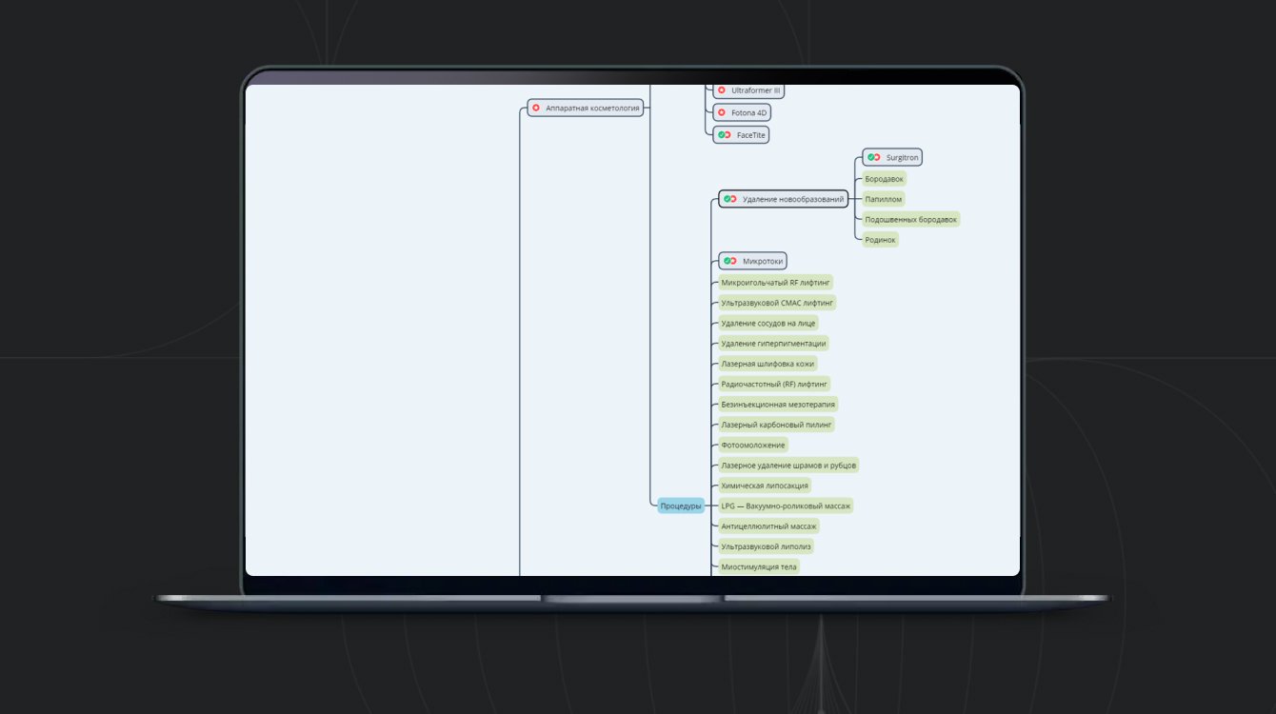Select the Миостимуляция тела node
This screenshot has height=714, width=1276.
coord(759,566)
